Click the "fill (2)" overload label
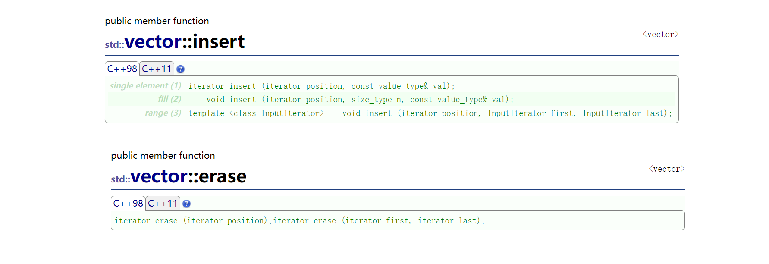The height and width of the screenshot is (264, 769). click(169, 99)
